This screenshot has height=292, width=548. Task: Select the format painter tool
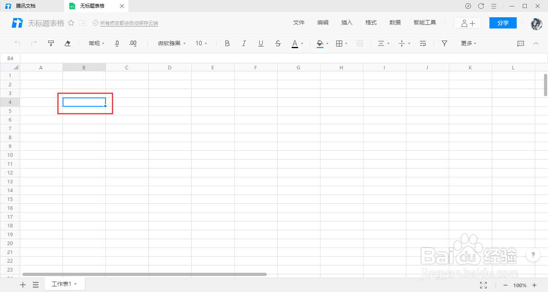[x=51, y=43]
